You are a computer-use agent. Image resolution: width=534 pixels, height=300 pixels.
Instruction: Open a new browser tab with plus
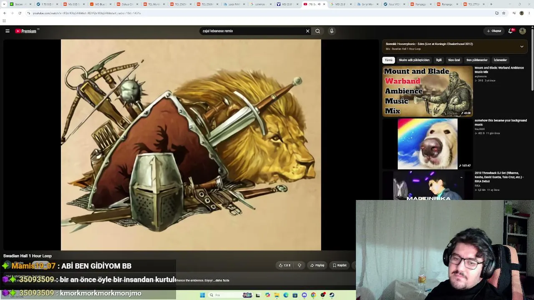pyautogui.click(x=491, y=4)
